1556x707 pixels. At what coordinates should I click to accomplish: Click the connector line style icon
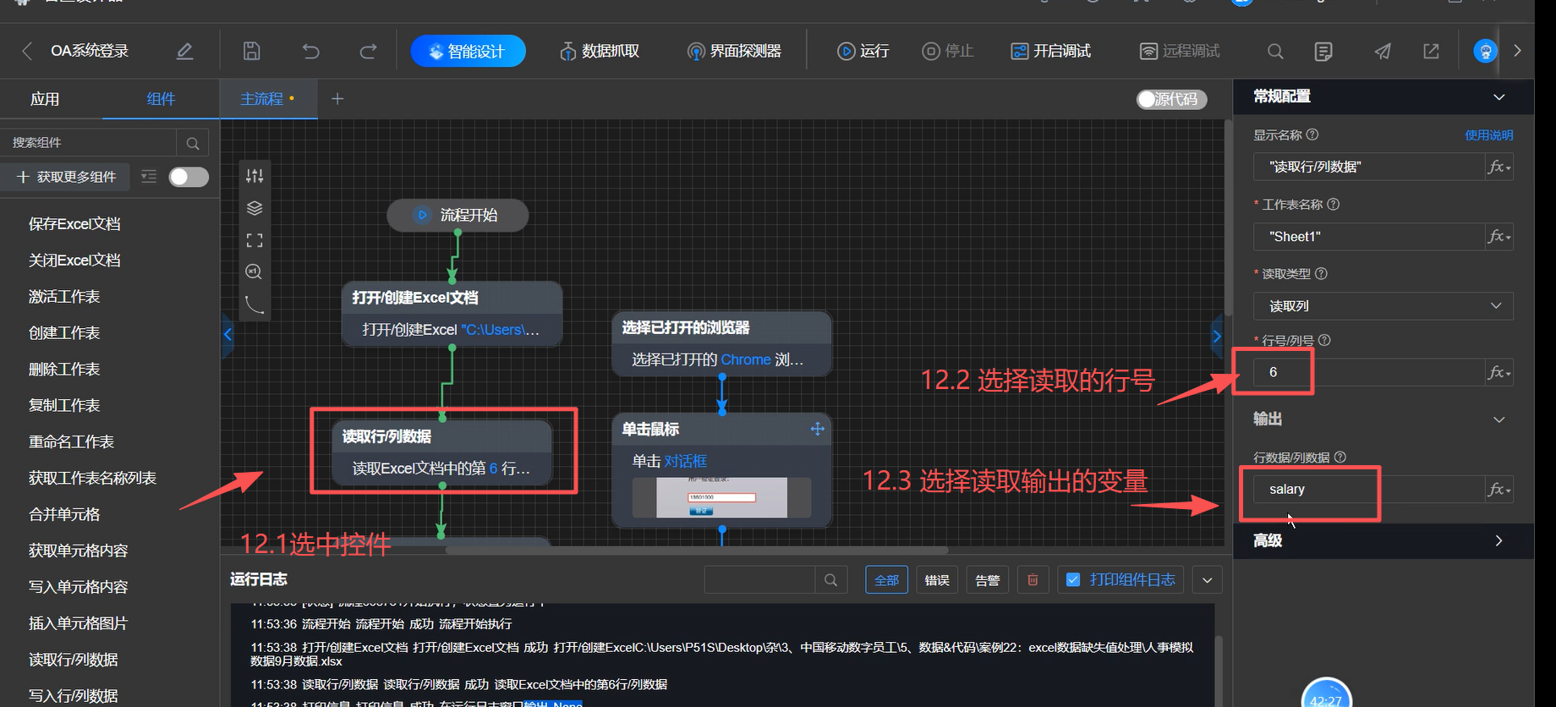(x=255, y=304)
